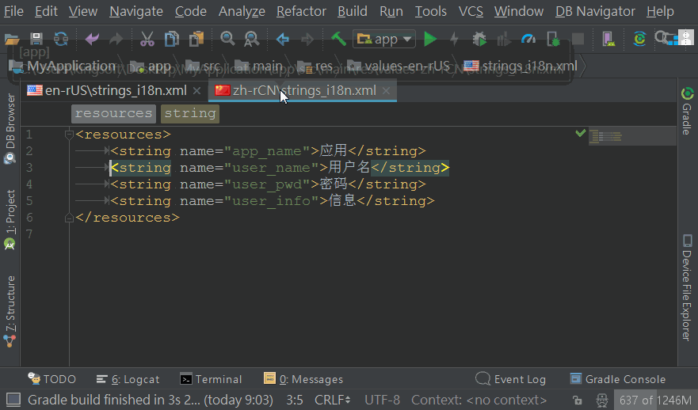Screen dimensions: 698x410
Task: Open the Terminal tool window
Action: point(211,379)
